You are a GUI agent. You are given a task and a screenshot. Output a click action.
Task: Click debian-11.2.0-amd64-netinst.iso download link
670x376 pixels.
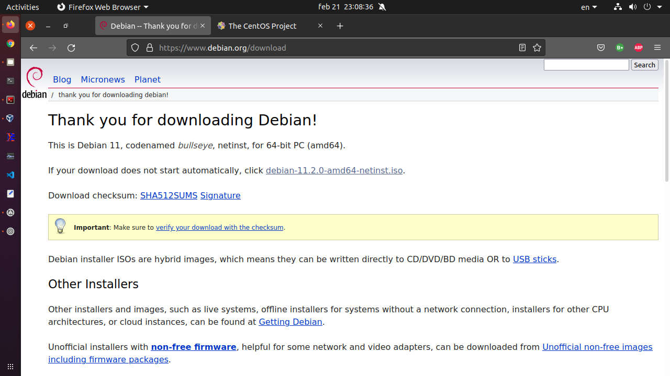tap(334, 170)
